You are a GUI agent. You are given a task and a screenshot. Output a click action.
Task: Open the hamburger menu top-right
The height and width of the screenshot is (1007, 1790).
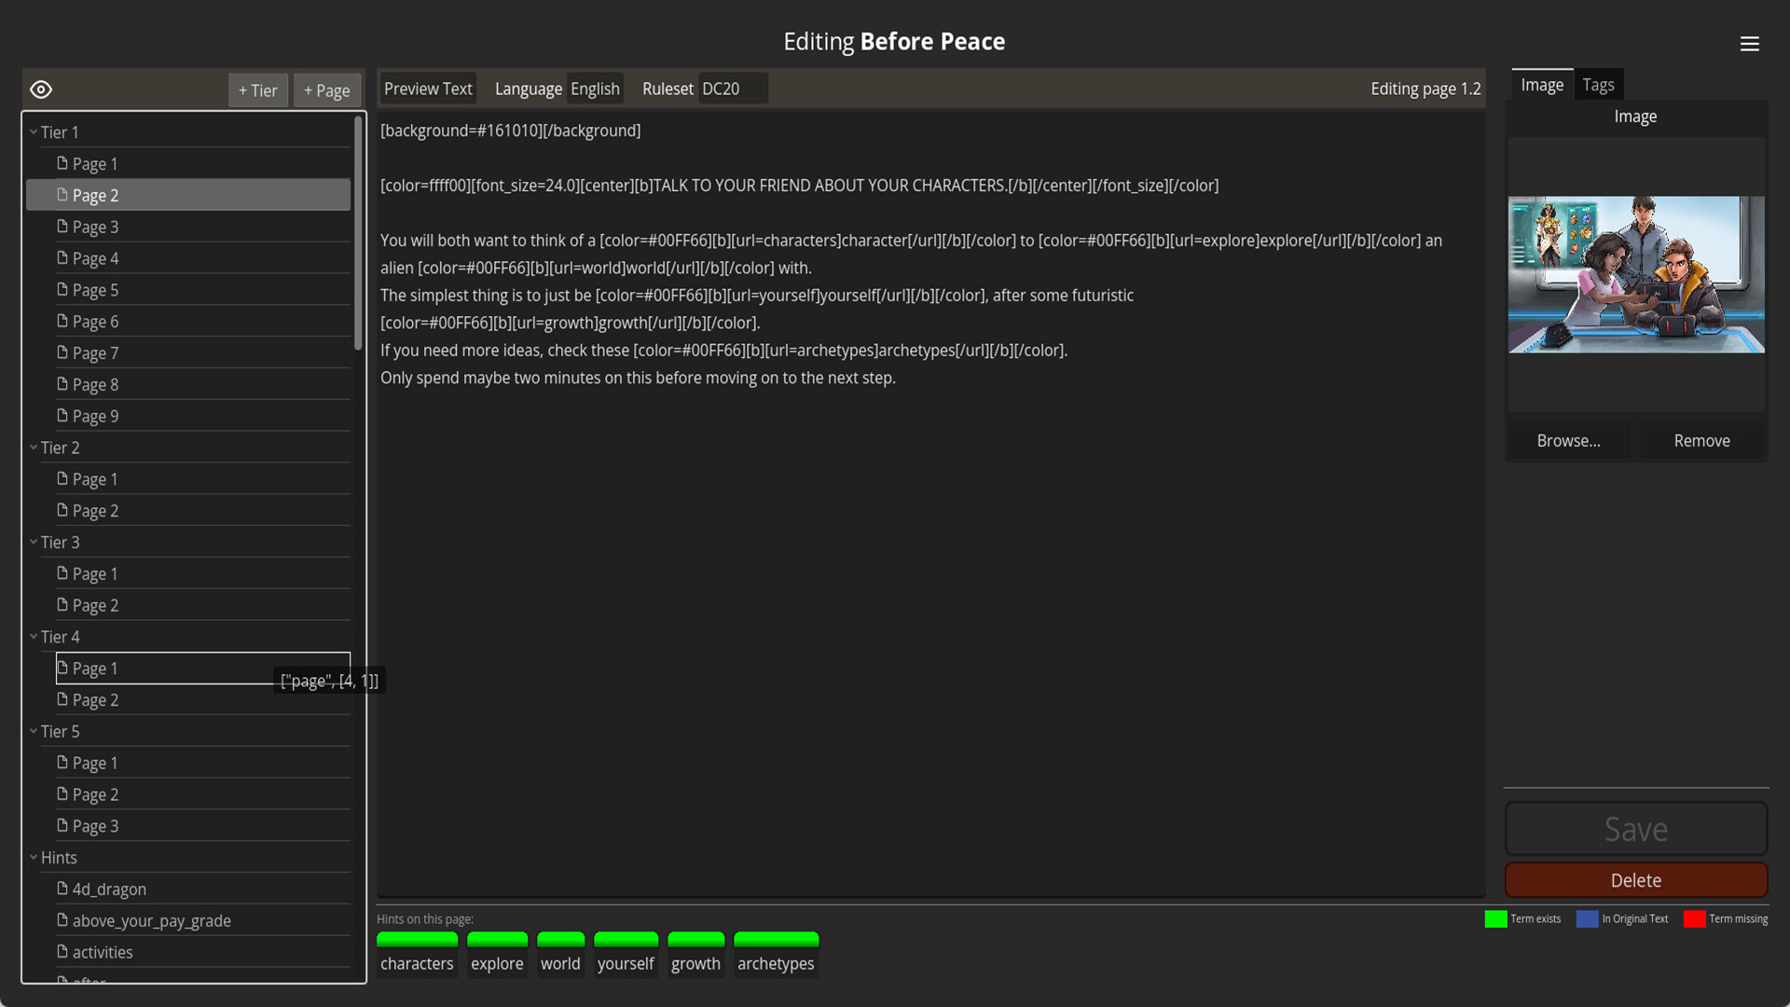(x=1750, y=44)
